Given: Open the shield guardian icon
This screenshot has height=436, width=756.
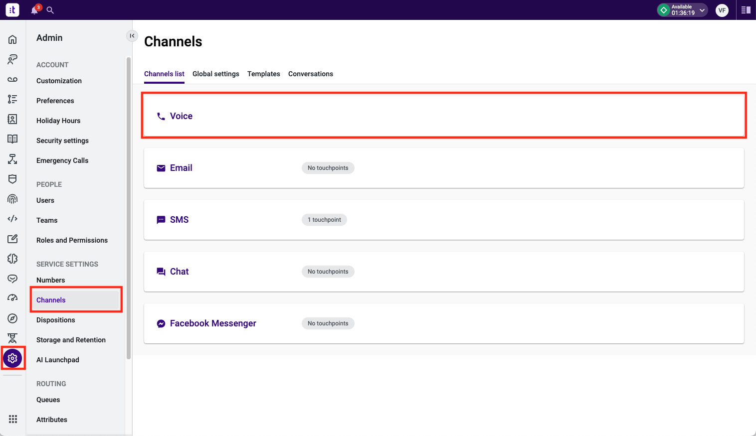Looking at the screenshot, I should click(12, 179).
